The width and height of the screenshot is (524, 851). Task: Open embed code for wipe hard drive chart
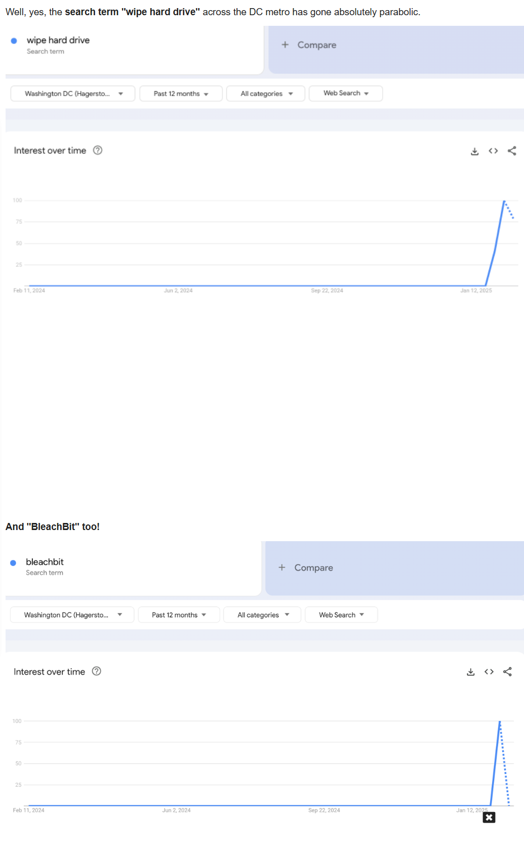coord(493,151)
